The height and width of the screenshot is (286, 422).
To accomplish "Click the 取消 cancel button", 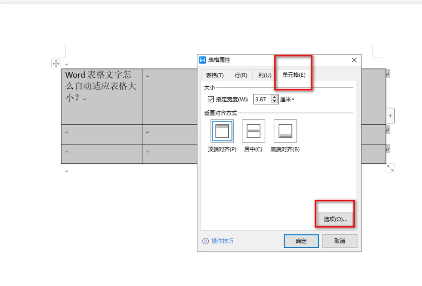I will (340, 241).
